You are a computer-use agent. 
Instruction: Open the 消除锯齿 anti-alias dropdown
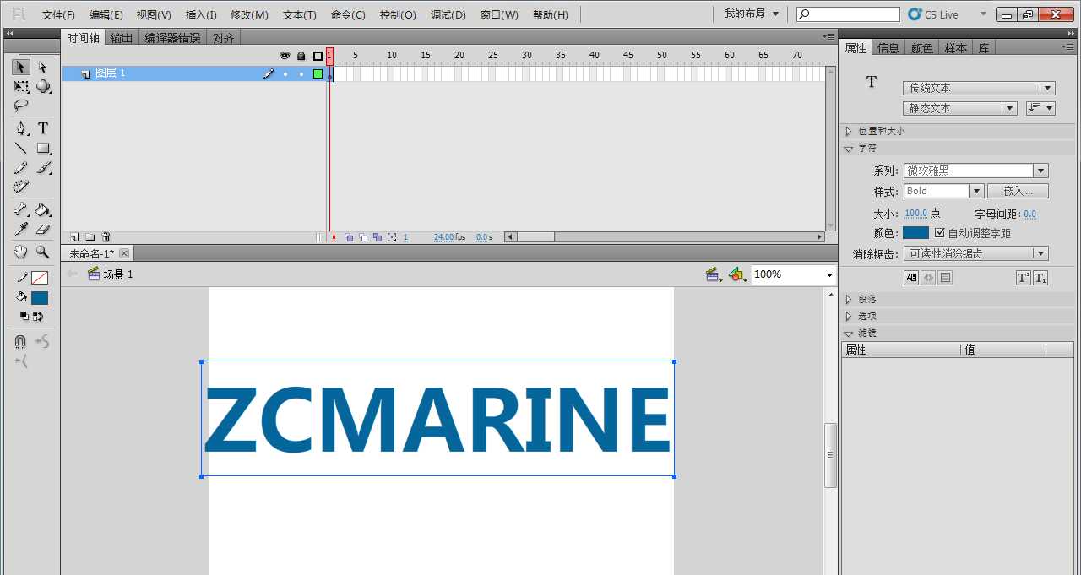(x=975, y=253)
